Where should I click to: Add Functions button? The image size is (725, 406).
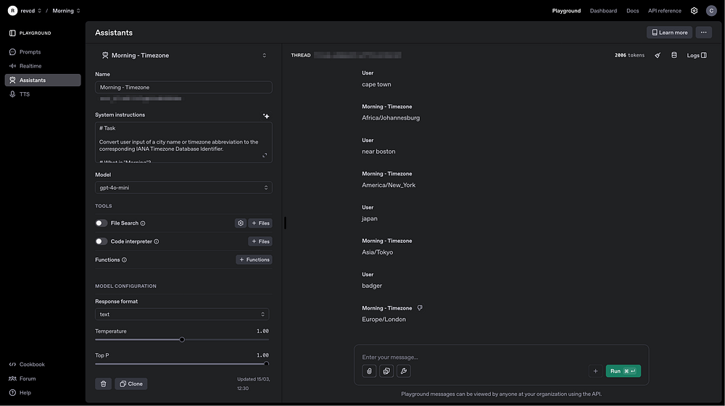(x=254, y=260)
